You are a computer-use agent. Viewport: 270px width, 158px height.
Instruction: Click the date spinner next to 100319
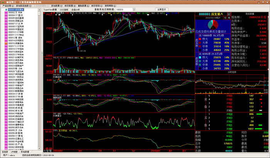click(134, 10)
